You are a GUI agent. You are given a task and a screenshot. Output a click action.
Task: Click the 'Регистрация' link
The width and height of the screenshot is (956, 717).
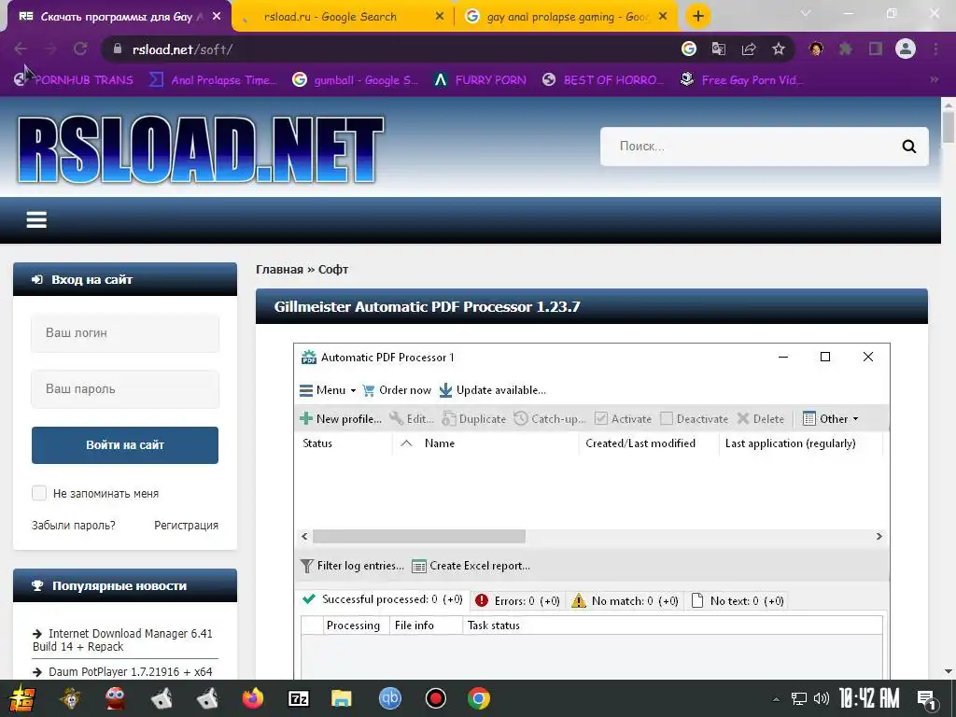[186, 525]
